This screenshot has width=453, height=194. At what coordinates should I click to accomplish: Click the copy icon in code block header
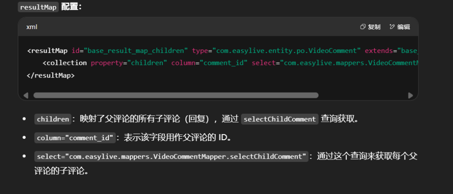point(362,27)
